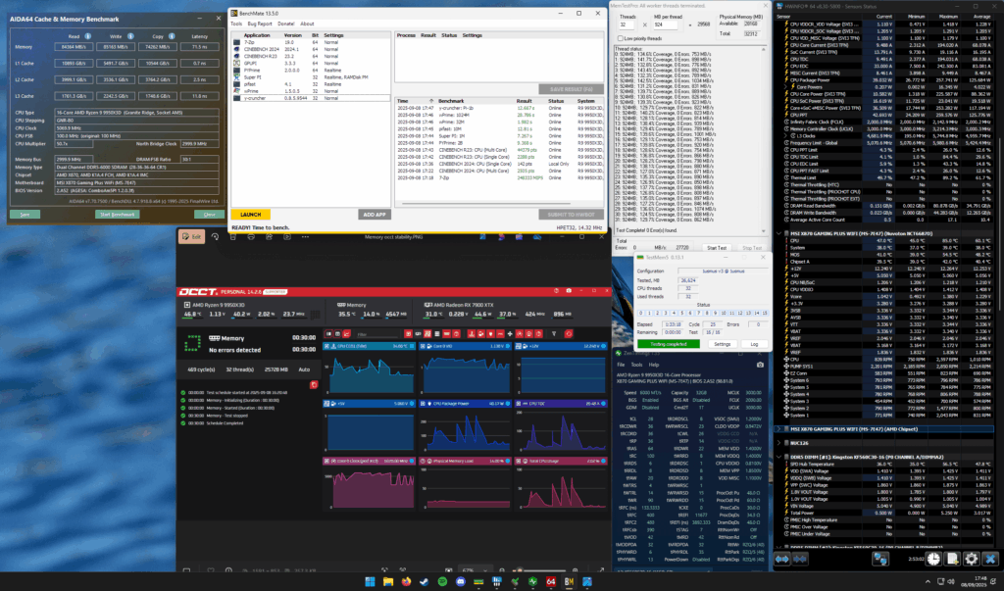Click the OCCT white plus icon in sensor toolbar
This screenshot has width=1004, height=591.
510,333
